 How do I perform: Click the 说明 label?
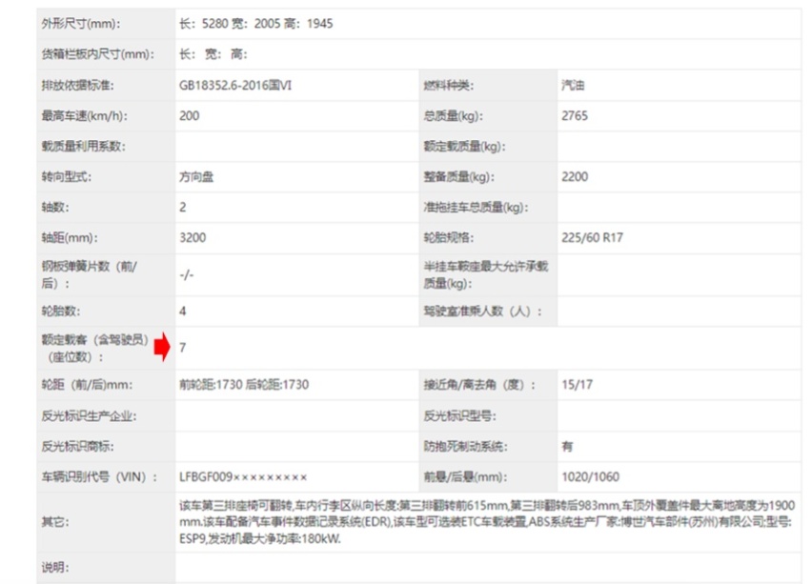point(55,568)
